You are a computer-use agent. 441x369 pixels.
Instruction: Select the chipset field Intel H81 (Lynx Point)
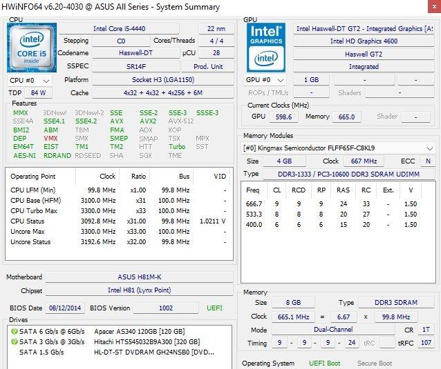point(139,290)
